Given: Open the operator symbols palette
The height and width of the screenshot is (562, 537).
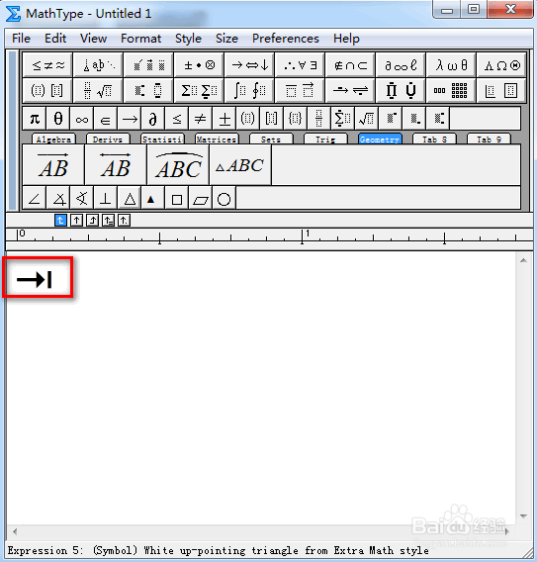Looking at the screenshot, I should click(199, 65).
